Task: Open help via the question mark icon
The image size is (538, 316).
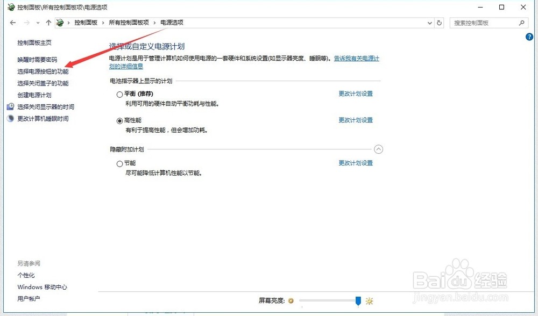Action: point(529,37)
